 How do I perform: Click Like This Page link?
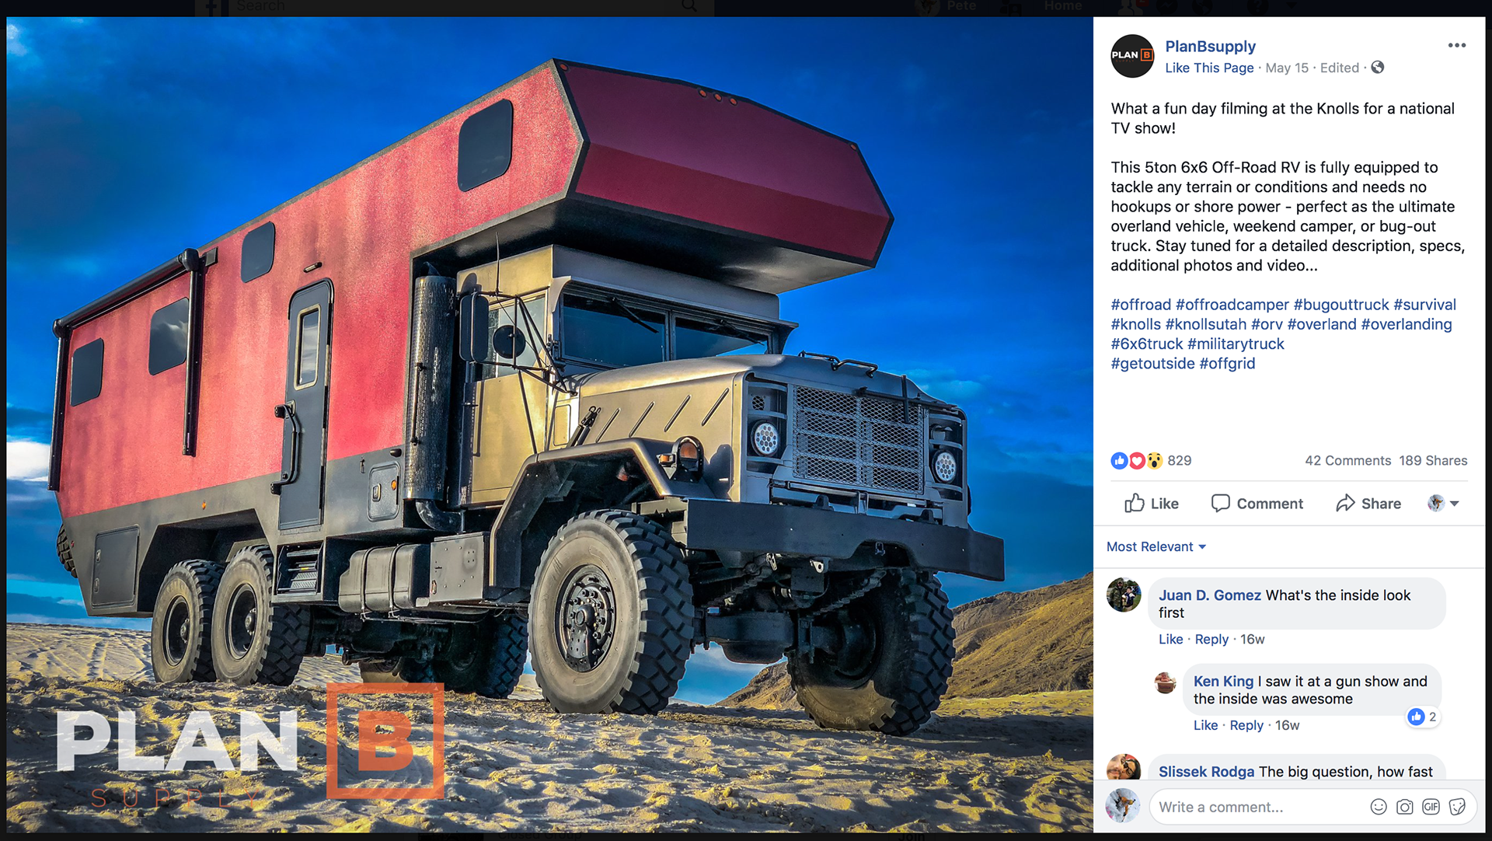1209,68
